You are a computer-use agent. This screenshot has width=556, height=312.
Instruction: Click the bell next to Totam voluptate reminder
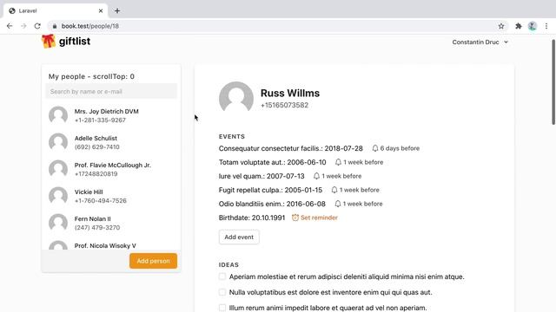click(338, 162)
